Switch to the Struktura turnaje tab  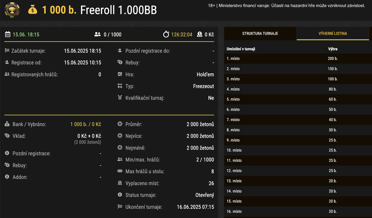click(260, 34)
